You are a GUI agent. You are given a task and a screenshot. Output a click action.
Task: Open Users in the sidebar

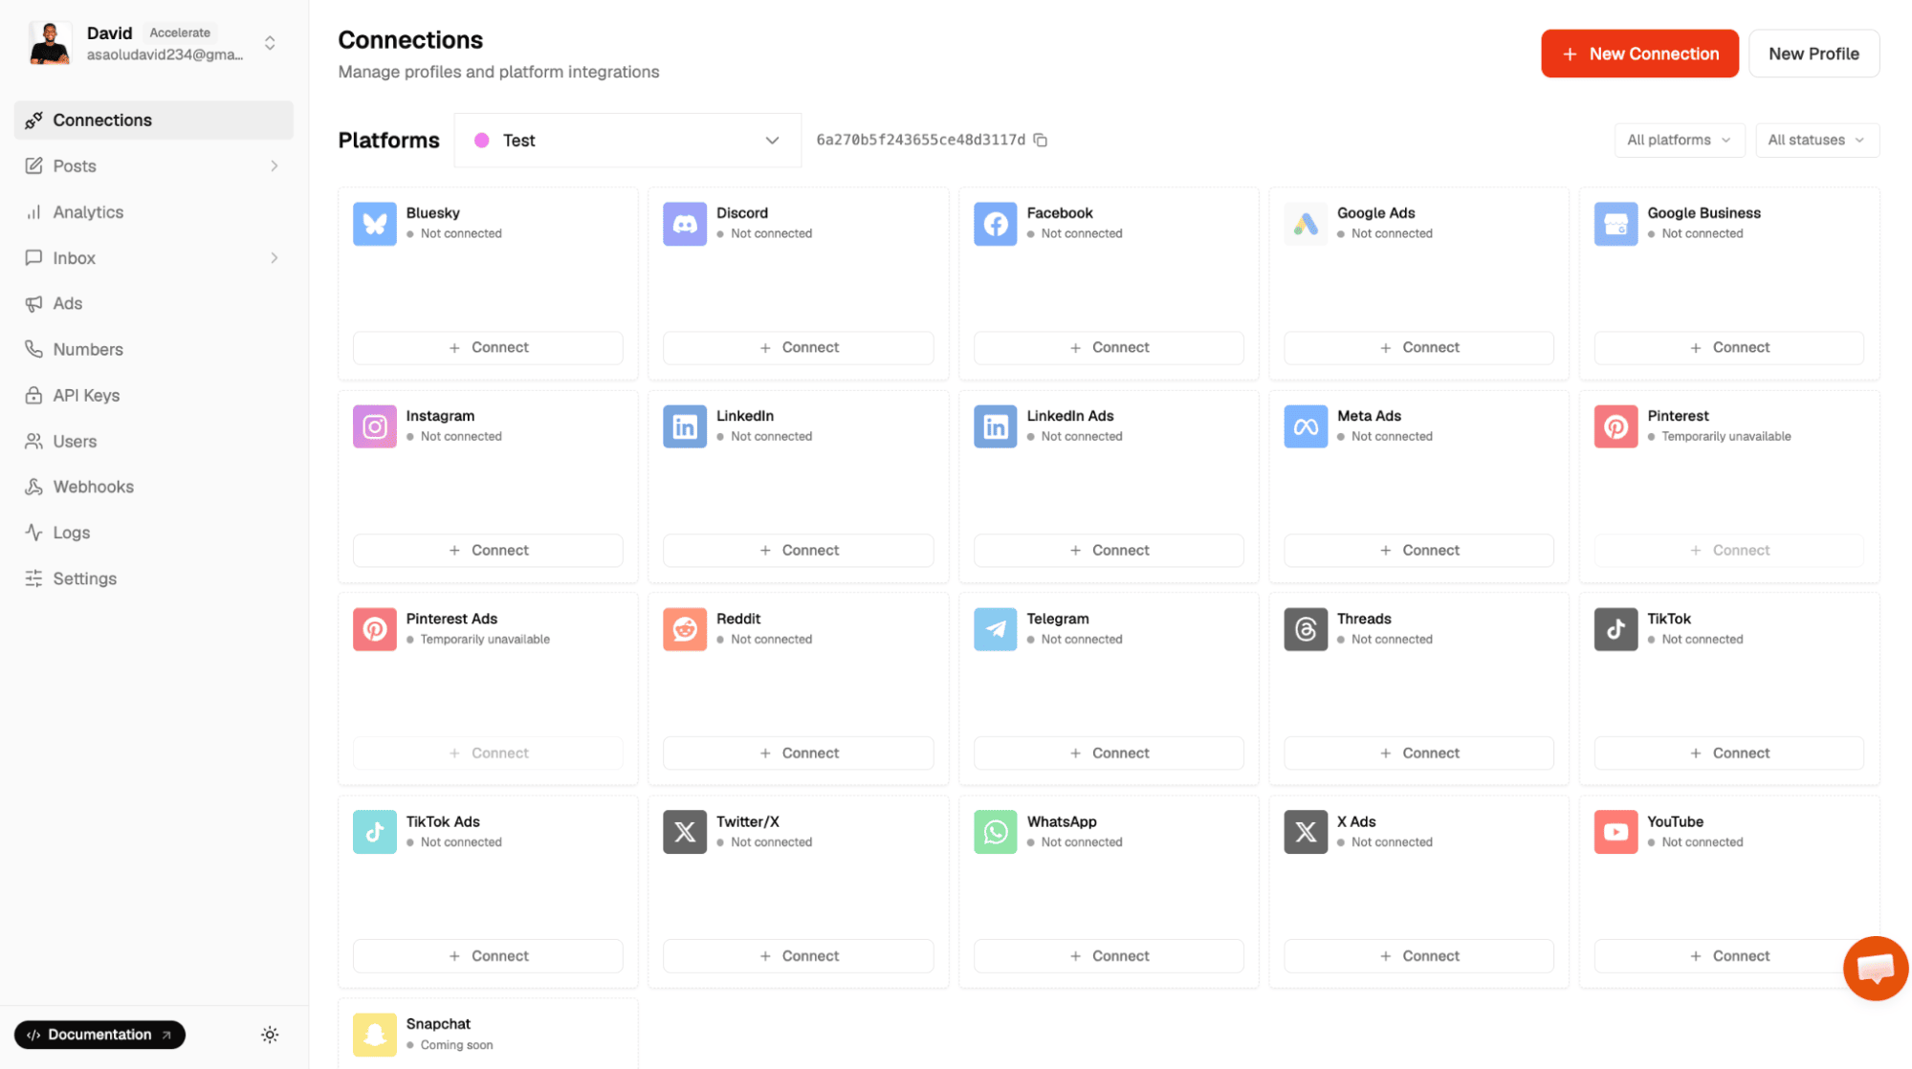[153, 442]
